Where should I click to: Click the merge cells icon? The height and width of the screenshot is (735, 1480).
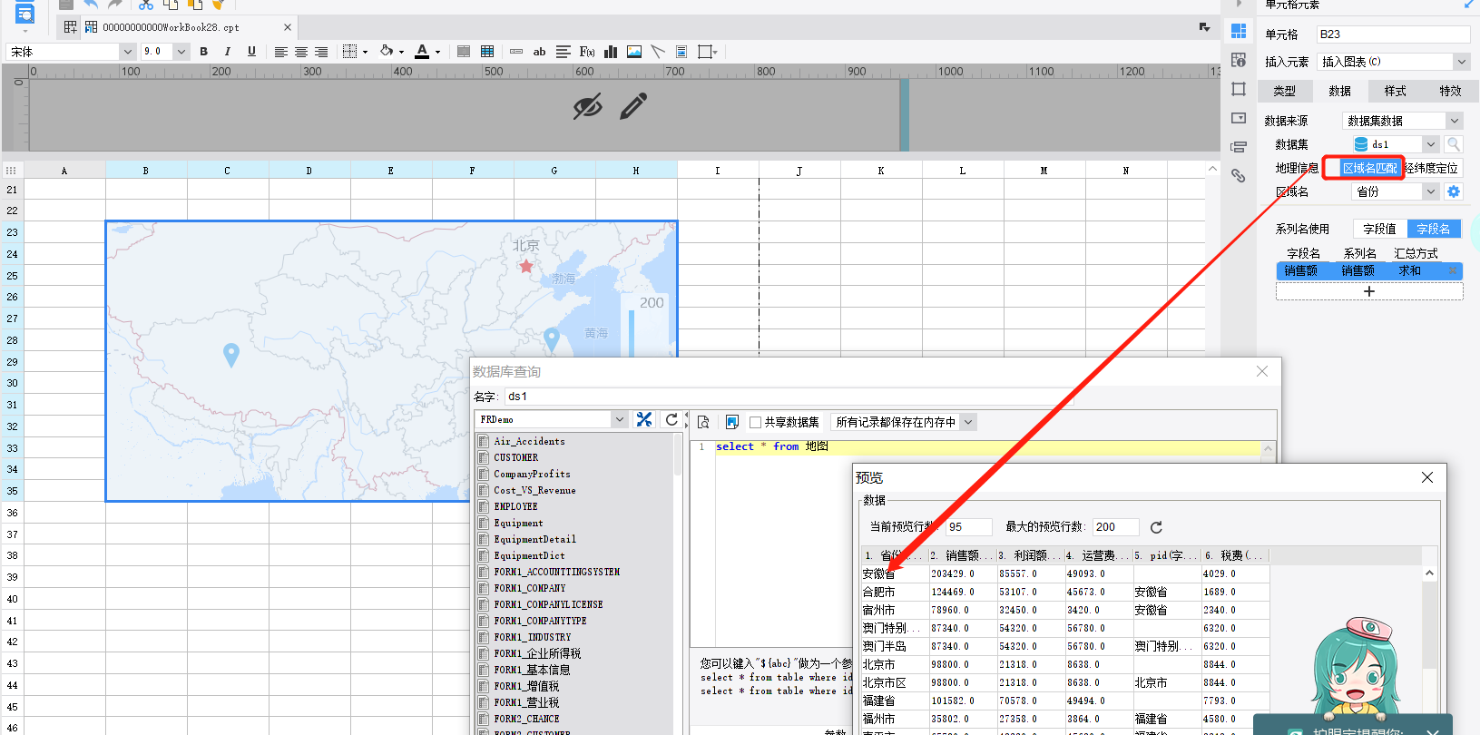pos(464,52)
